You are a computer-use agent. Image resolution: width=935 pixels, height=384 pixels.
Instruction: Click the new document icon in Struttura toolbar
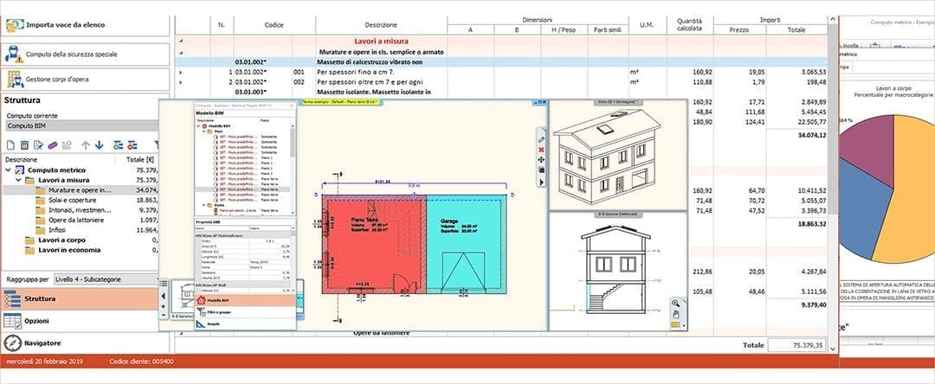click(10, 144)
